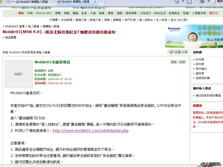The image size is (223, 167).
Task: Click 新進文章 in the sub navigation
Action: click(95, 20)
